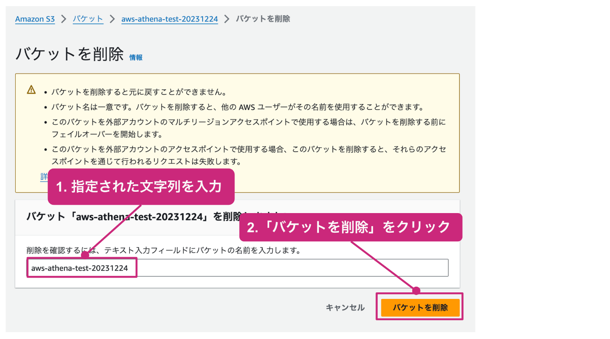The height and width of the screenshot is (339, 610).
Task: Click the instruction text 削除を確認するには
Action: click(x=164, y=251)
